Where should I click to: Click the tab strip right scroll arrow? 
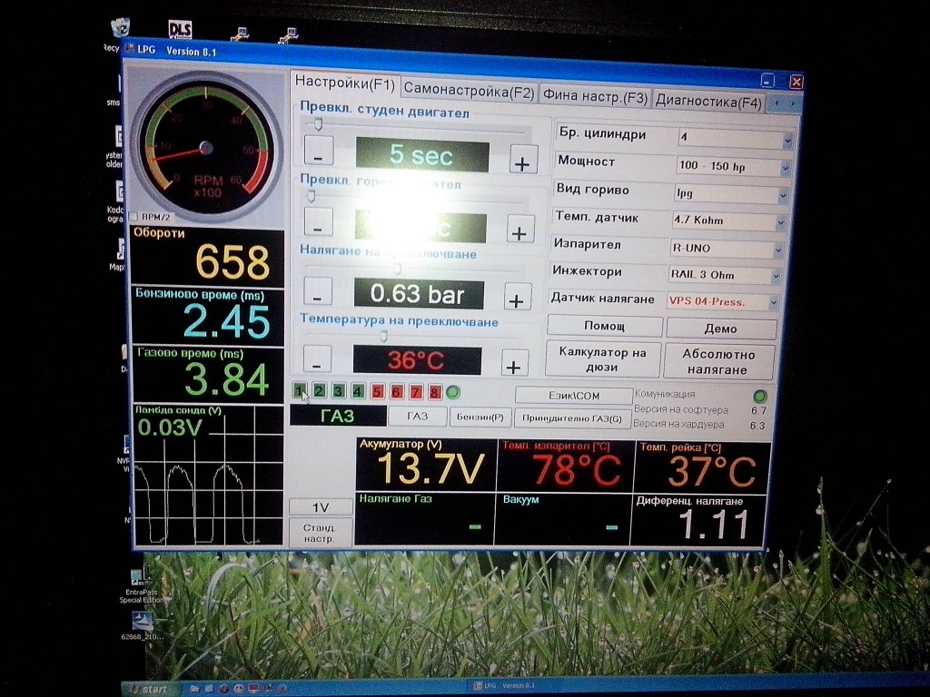coord(792,104)
